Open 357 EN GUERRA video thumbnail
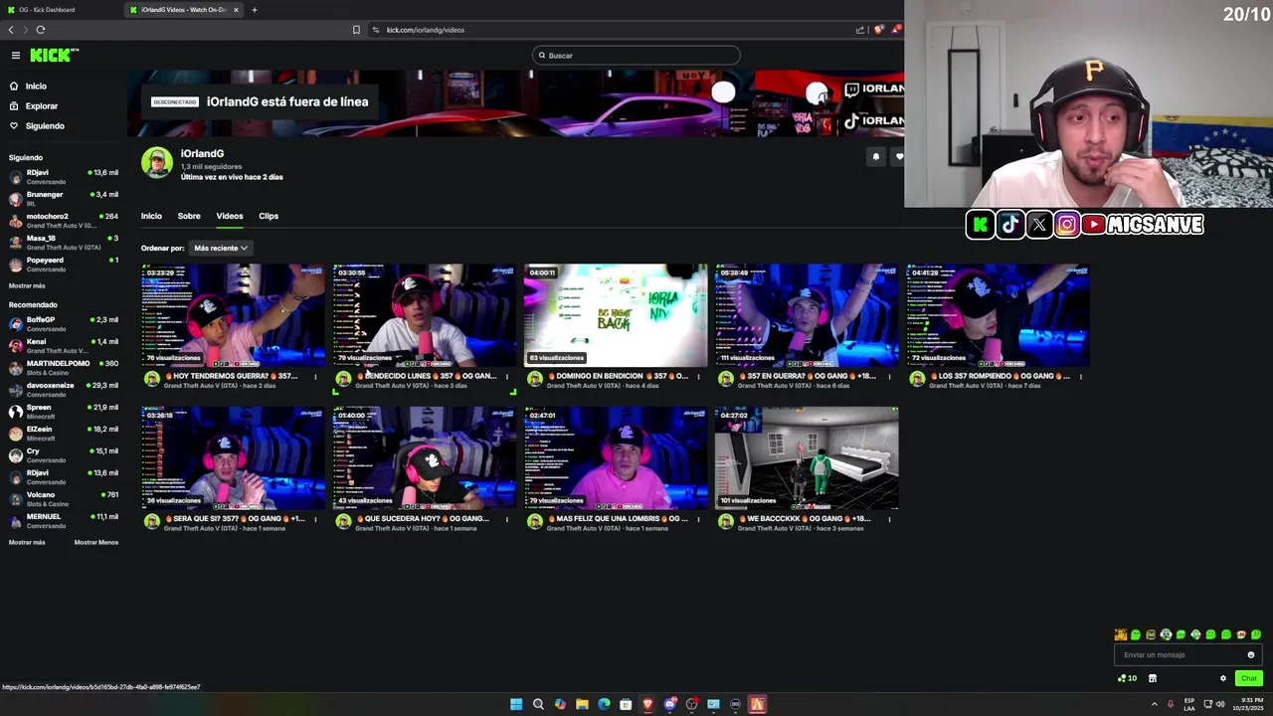 tap(807, 315)
